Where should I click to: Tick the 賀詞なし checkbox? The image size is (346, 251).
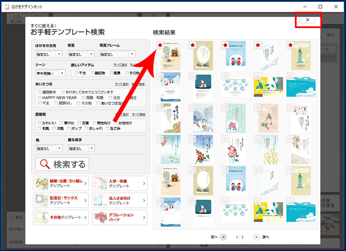pos(56,103)
